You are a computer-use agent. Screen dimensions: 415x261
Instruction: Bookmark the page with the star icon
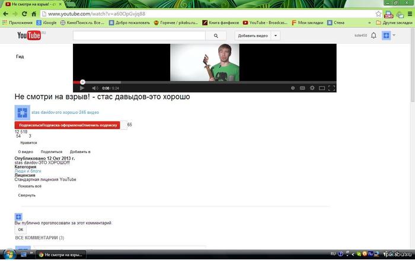(378, 14)
